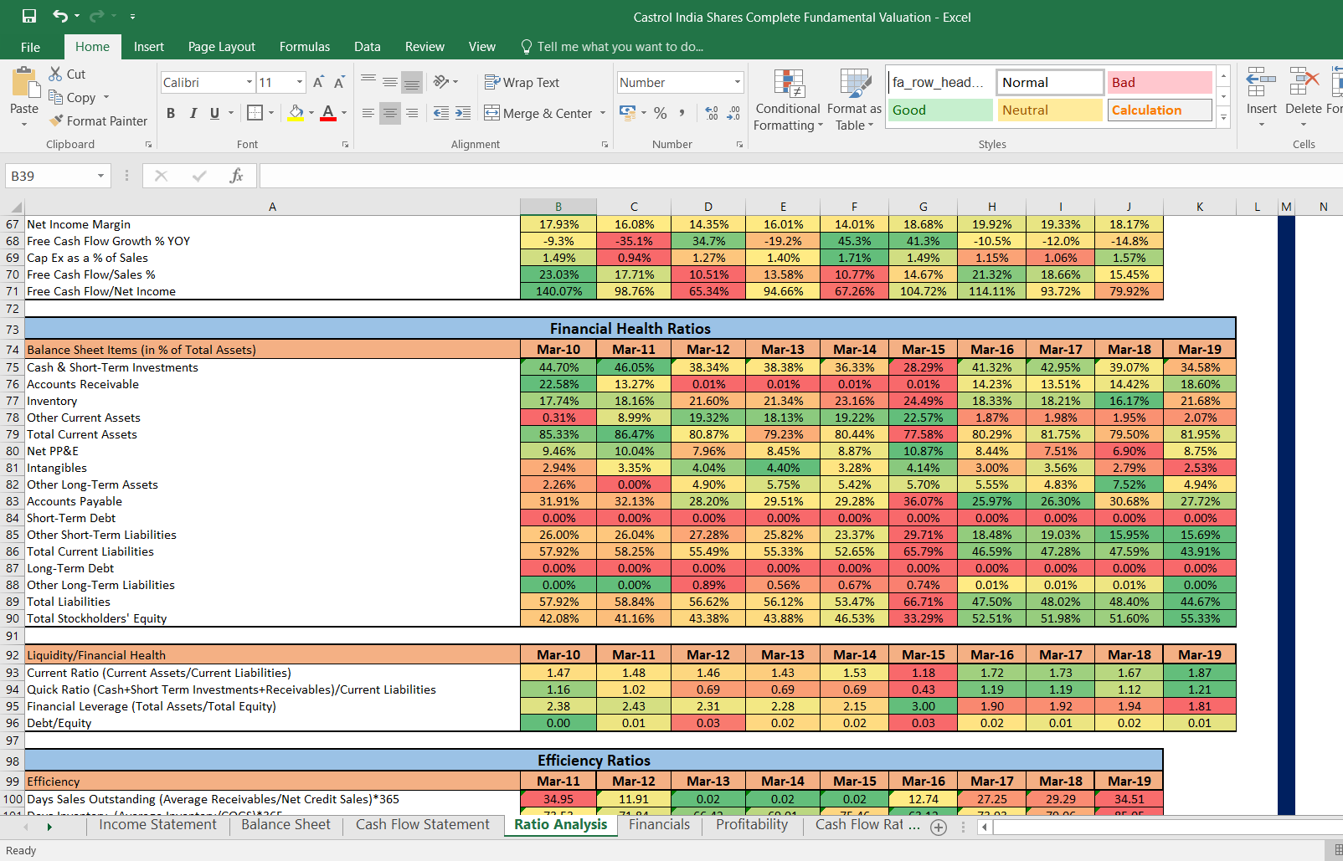Viewport: 1343px width, 861px height.
Task: Align text to top
Action: [368, 81]
